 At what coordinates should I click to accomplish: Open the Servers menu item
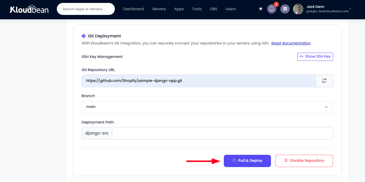[159, 9]
